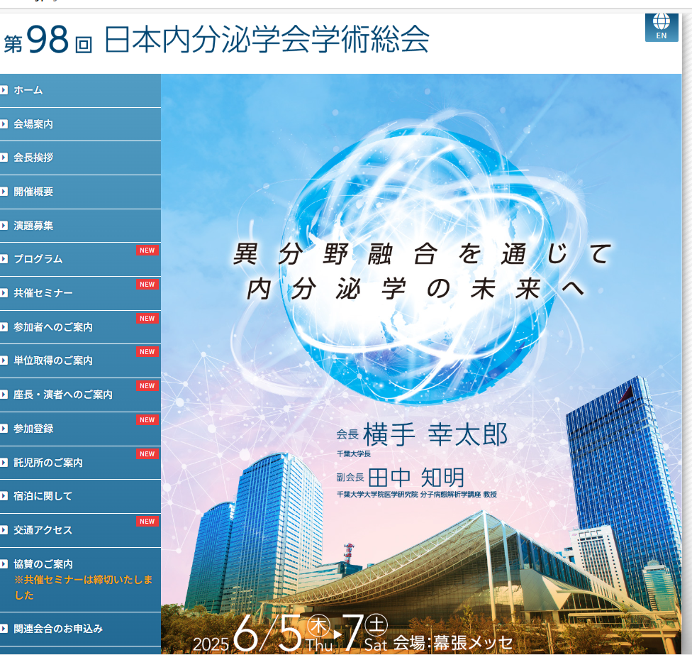The image size is (692, 655).
Task: Click the president name 横手 幸太郎
Action: 435,434
